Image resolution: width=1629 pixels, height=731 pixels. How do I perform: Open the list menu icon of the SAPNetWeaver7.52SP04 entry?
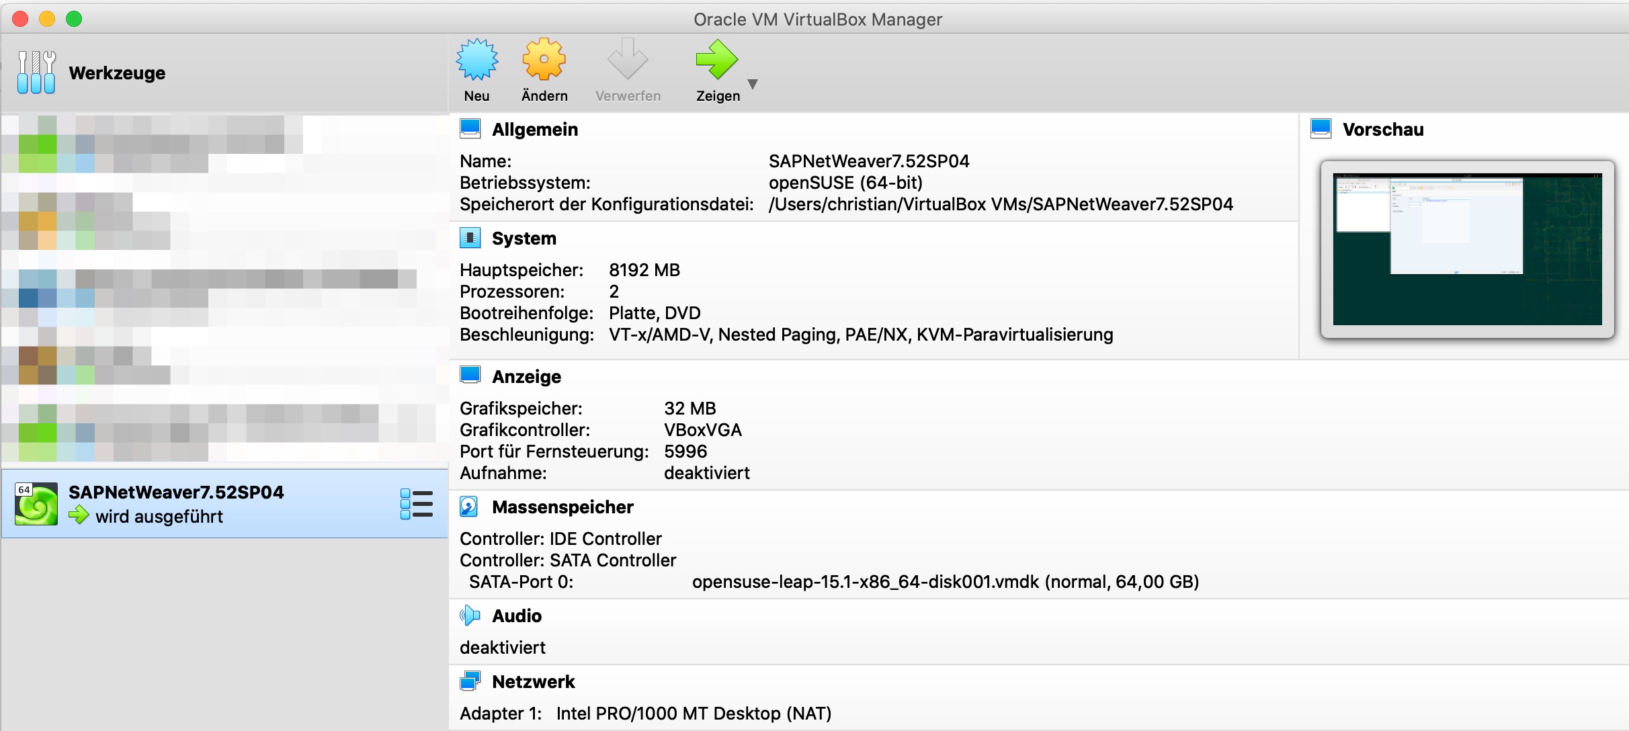click(417, 504)
